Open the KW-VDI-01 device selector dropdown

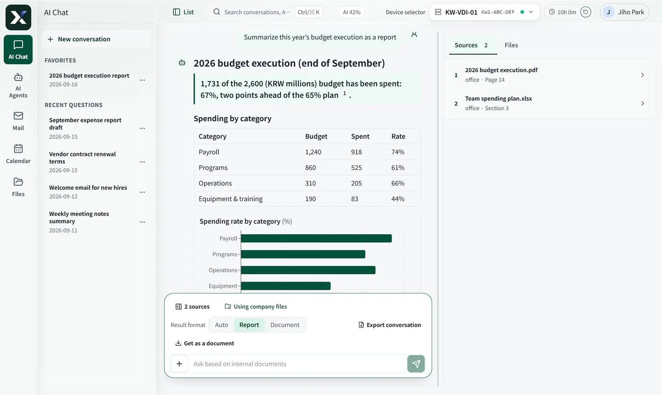(x=484, y=12)
